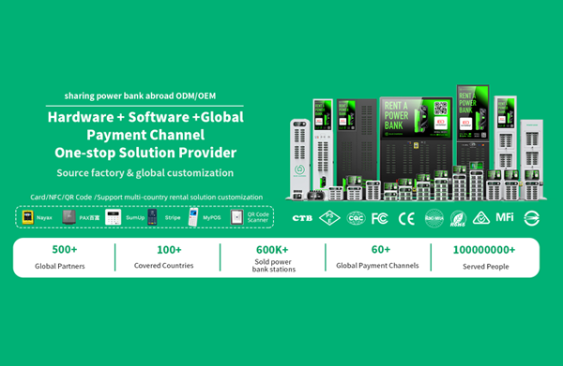563x366 pixels.
Task: Click the 100+ Covered Countries statistic
Action: (164, 257)
